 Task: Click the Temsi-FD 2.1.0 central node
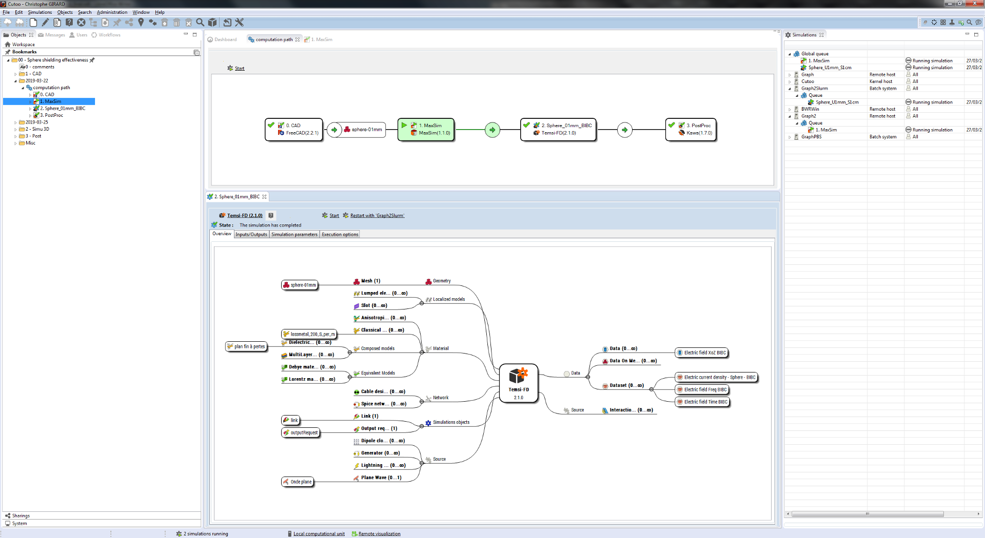point(519,383)
